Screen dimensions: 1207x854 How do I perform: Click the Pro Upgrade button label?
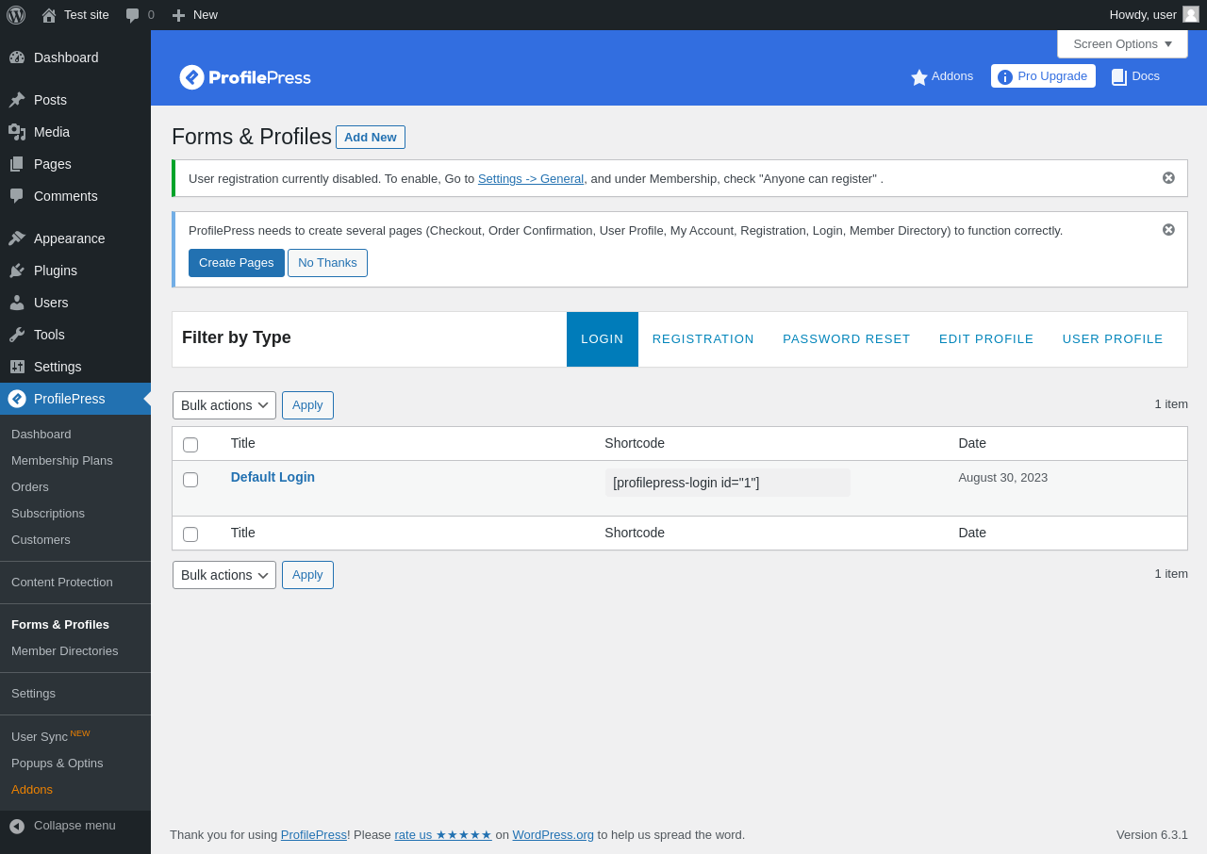(1052, 76)
